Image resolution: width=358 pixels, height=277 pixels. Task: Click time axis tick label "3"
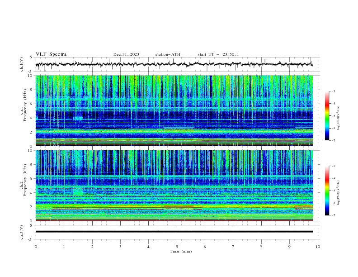coord(120,247)
